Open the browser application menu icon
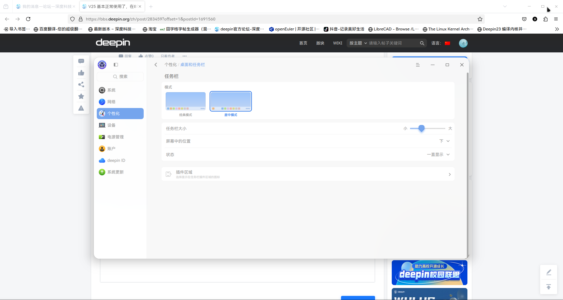 pos(556,19)
